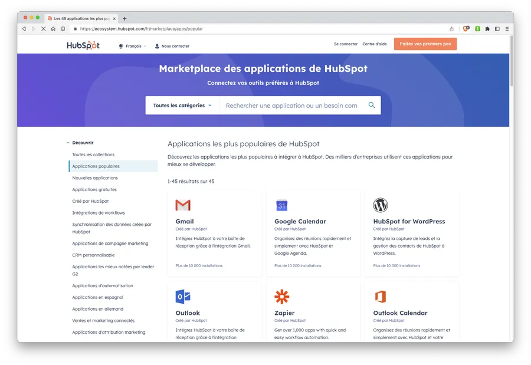The height and width of the screenshot is (365, 531).
Task: Go to browser home icon
Action: pos(53,29)
